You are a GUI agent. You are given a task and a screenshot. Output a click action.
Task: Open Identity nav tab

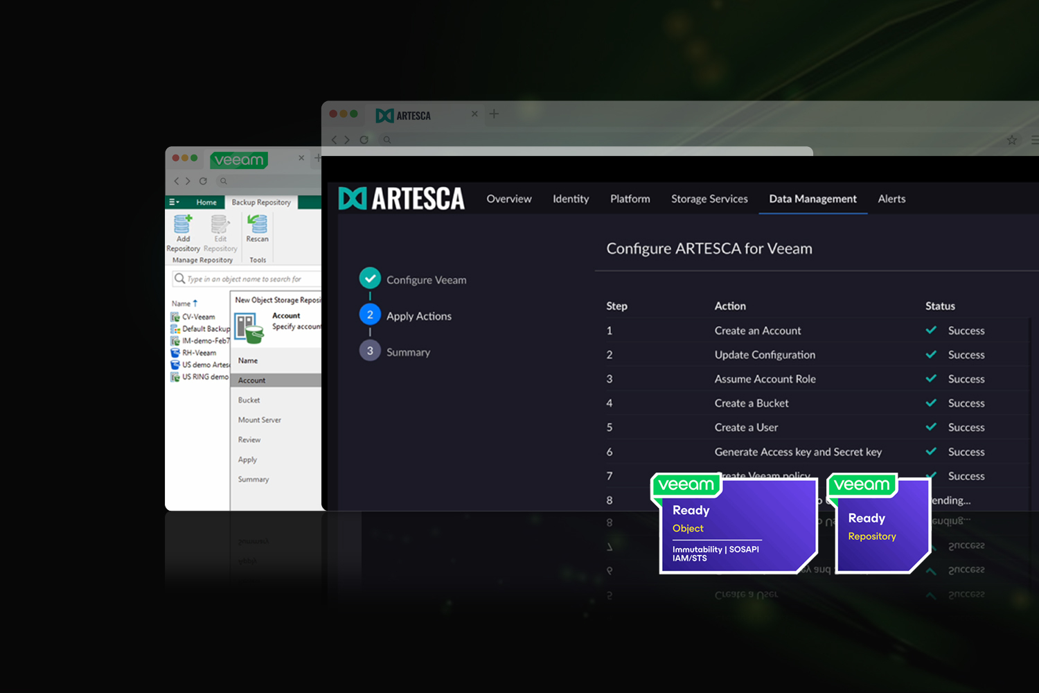(571, 199)
